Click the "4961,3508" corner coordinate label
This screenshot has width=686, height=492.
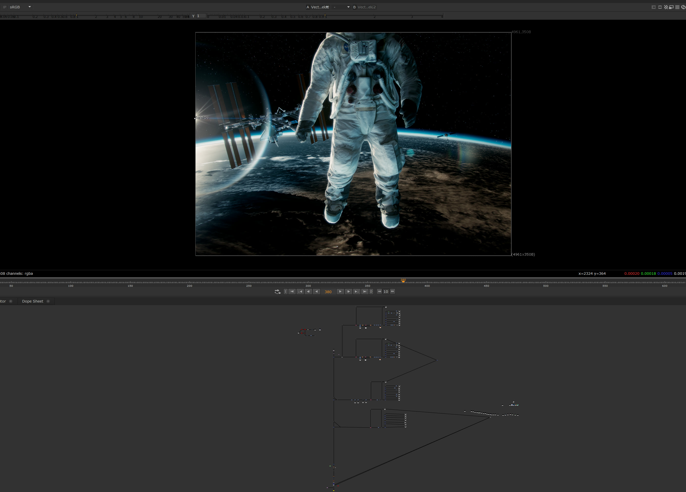[521, 32]
